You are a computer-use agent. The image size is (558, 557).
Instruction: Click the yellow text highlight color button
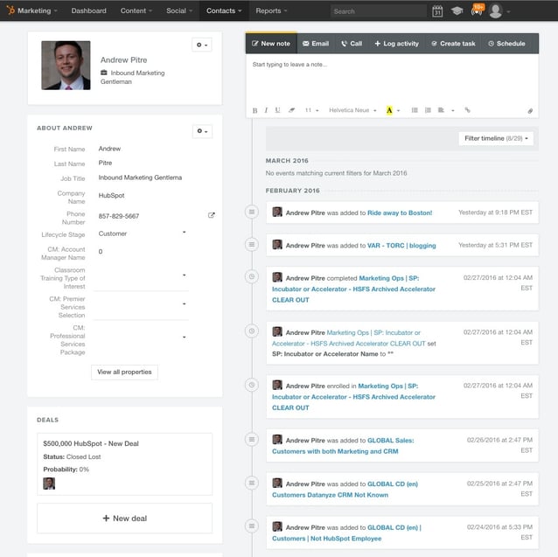pos(389,110)
